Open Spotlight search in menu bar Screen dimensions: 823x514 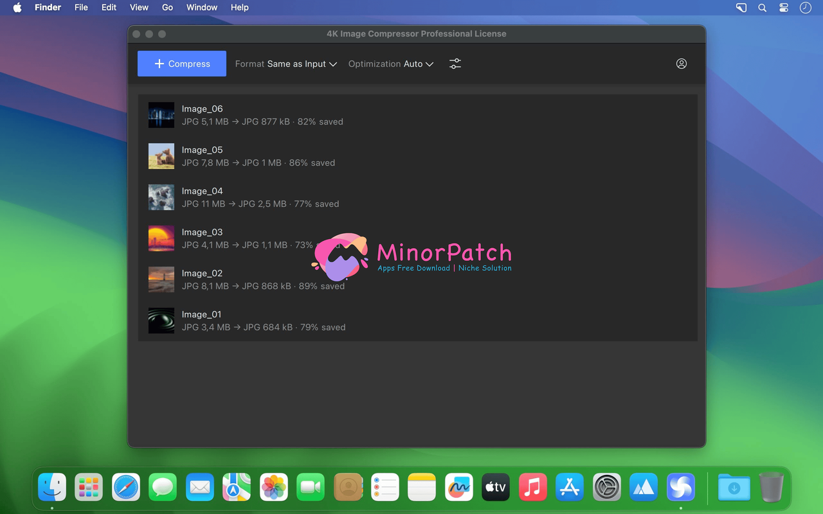(x=763, y=8)
